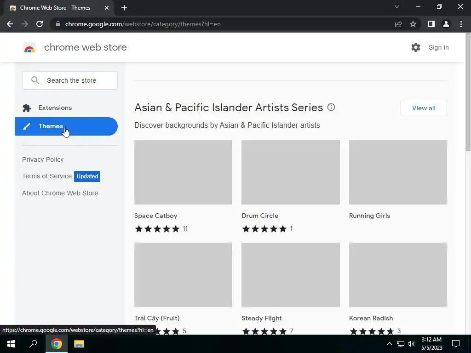Screen dimensions: 471x353
Task: Select the Themes category
Action: pos(66,126)
